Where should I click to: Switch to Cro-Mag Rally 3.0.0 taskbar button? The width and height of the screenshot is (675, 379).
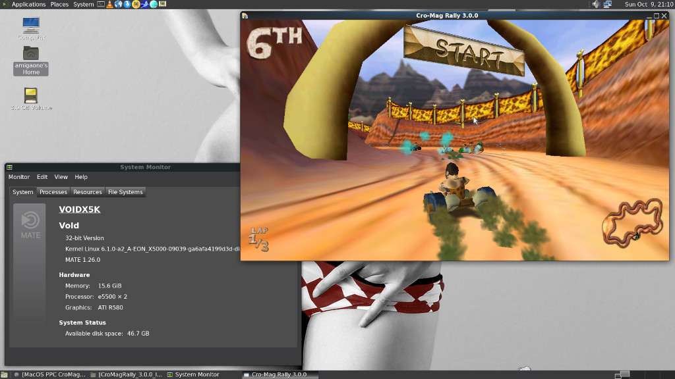tap(279, 374)
